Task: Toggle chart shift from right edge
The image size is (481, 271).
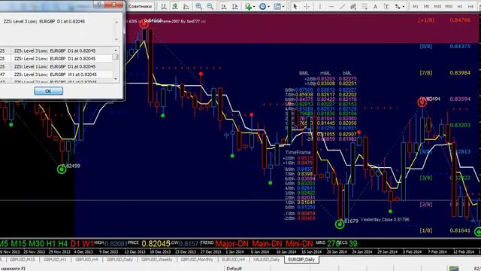Action: pos(235,7)
